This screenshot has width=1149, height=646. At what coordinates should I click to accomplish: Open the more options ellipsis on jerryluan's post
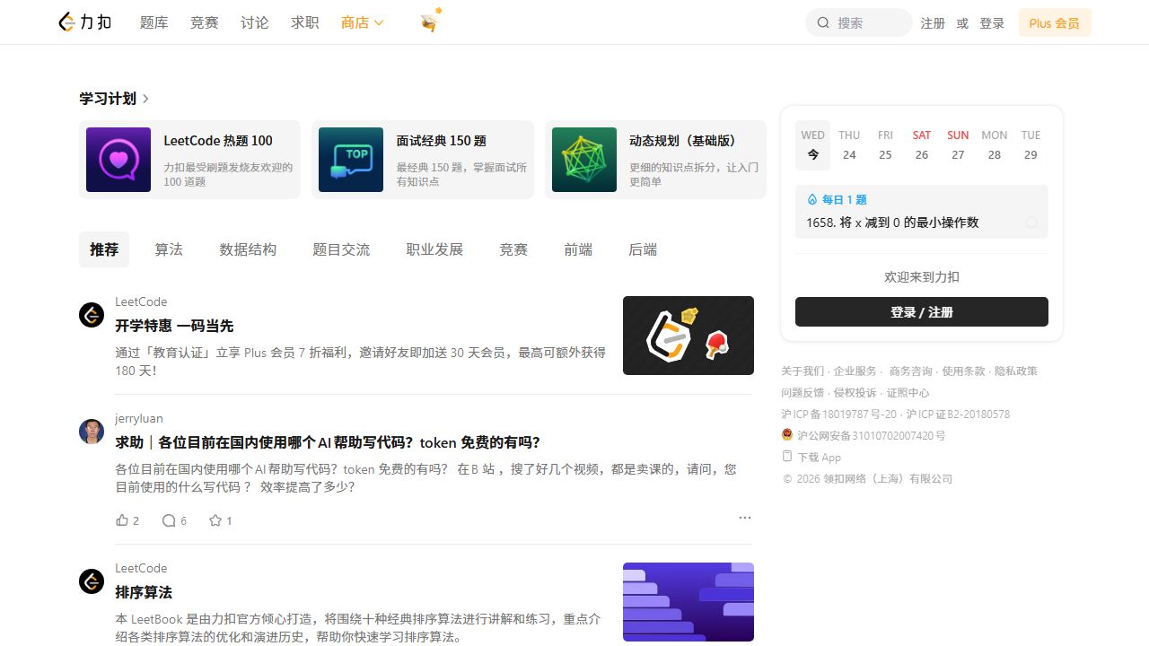[744, 518]
